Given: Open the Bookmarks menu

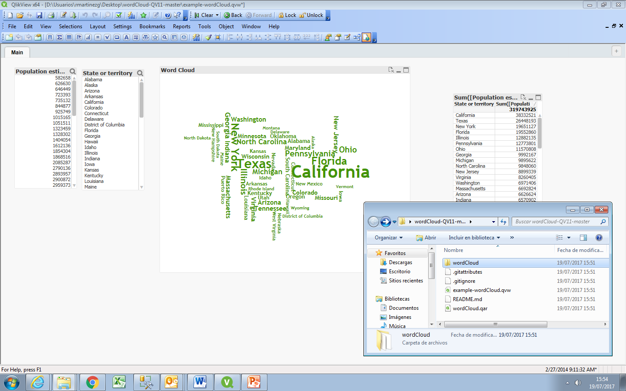Looking at the screenshot, I should pos(152,27).
